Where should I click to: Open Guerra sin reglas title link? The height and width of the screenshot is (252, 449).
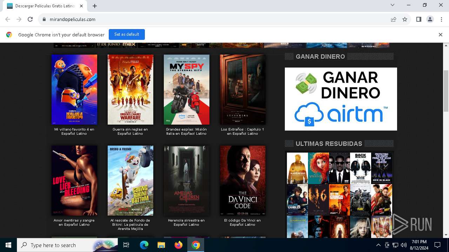click(130, 132)
